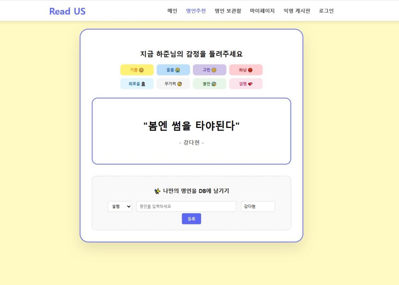Choose the 설렘 (excitement) emotion button with heart
399x285 pixels.
click(245, 84)
